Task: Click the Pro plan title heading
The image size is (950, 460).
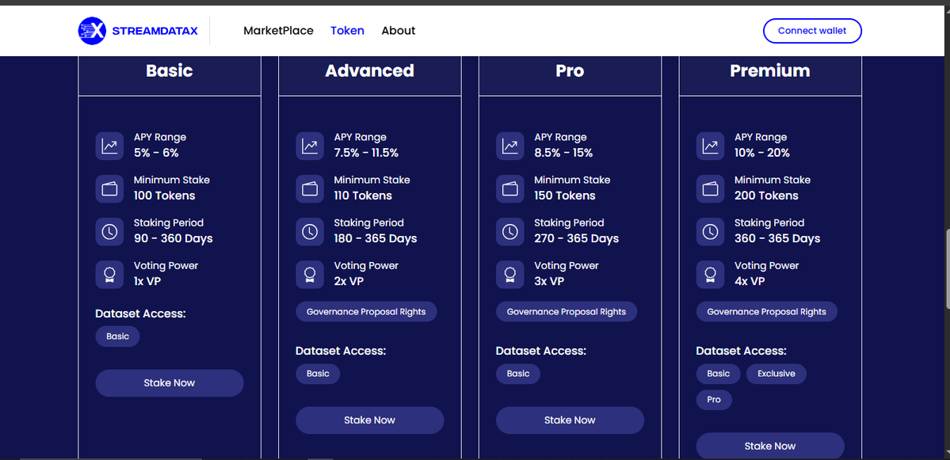Action: coord(570,70)
